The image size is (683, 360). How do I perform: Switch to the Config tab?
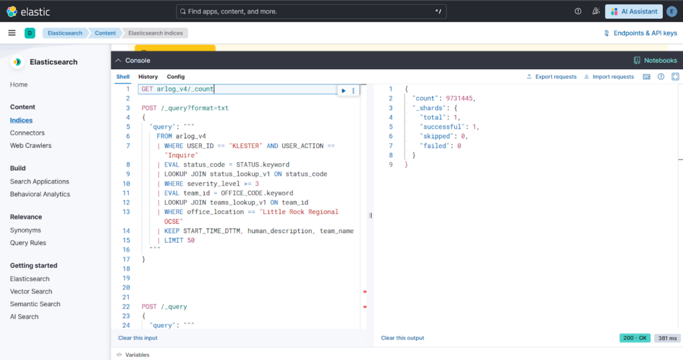click(175, 77)
